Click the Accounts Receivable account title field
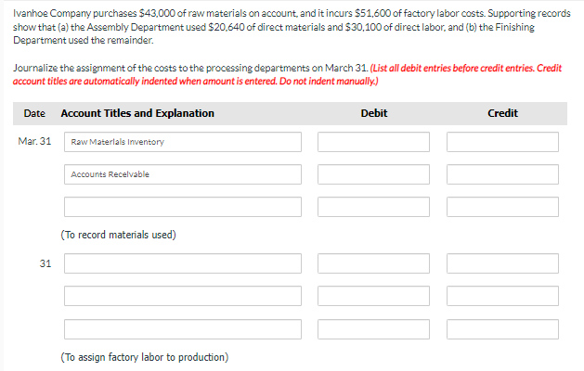584x371 pixels. [x=183, y=174]
